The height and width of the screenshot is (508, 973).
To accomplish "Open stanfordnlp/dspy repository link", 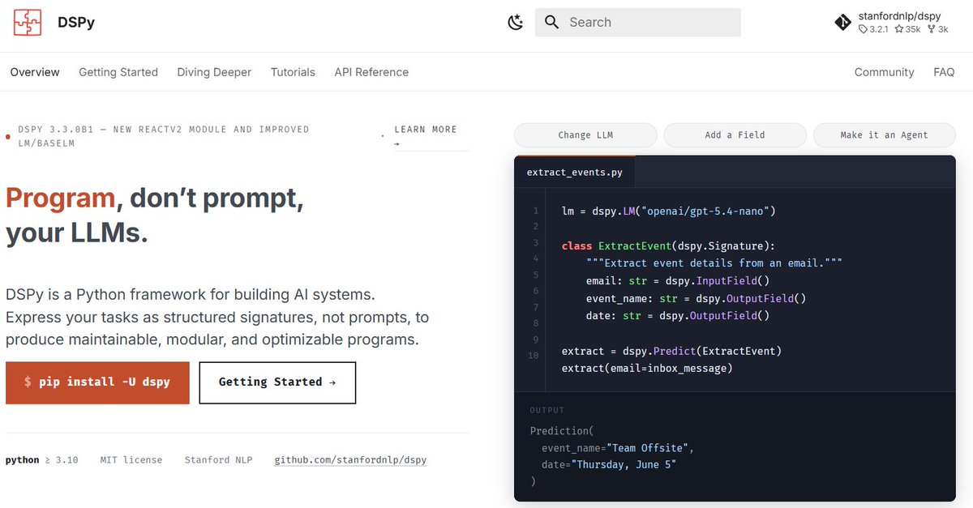I will pyautogui.click(x=899, y=16).
